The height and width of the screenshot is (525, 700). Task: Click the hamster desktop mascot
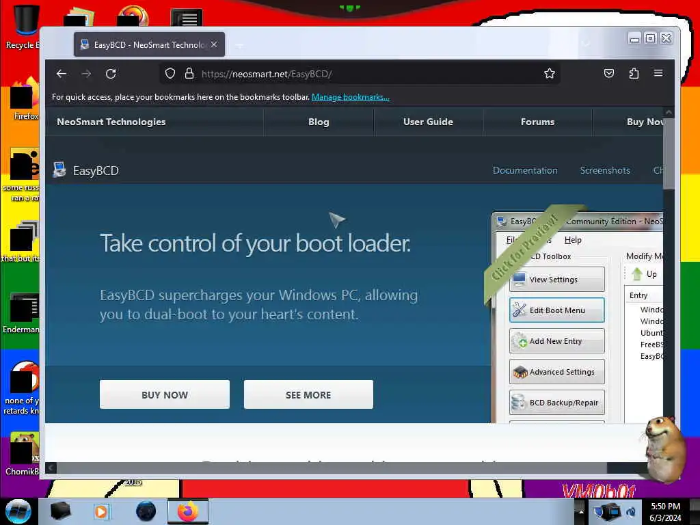tap(664, 448)
